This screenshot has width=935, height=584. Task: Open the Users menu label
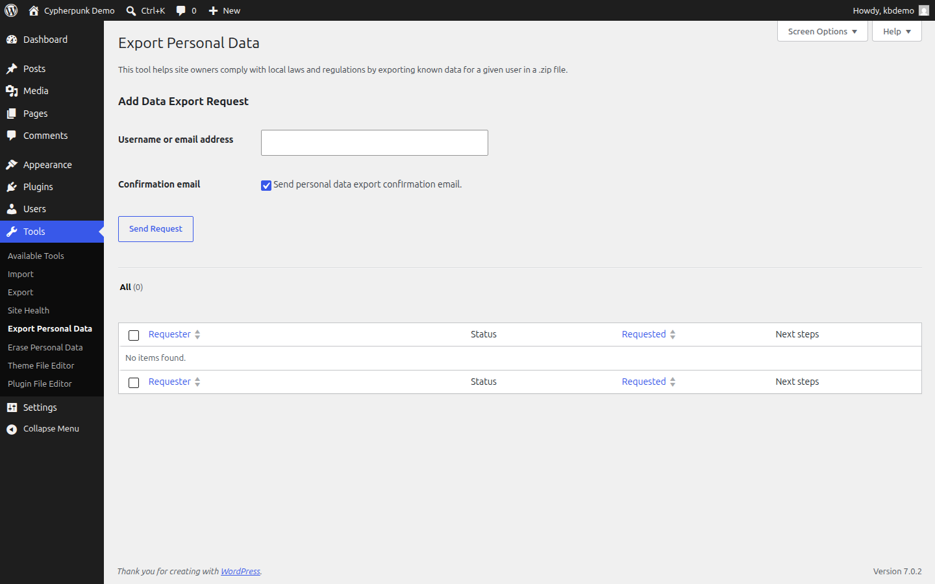coord(34,209)
